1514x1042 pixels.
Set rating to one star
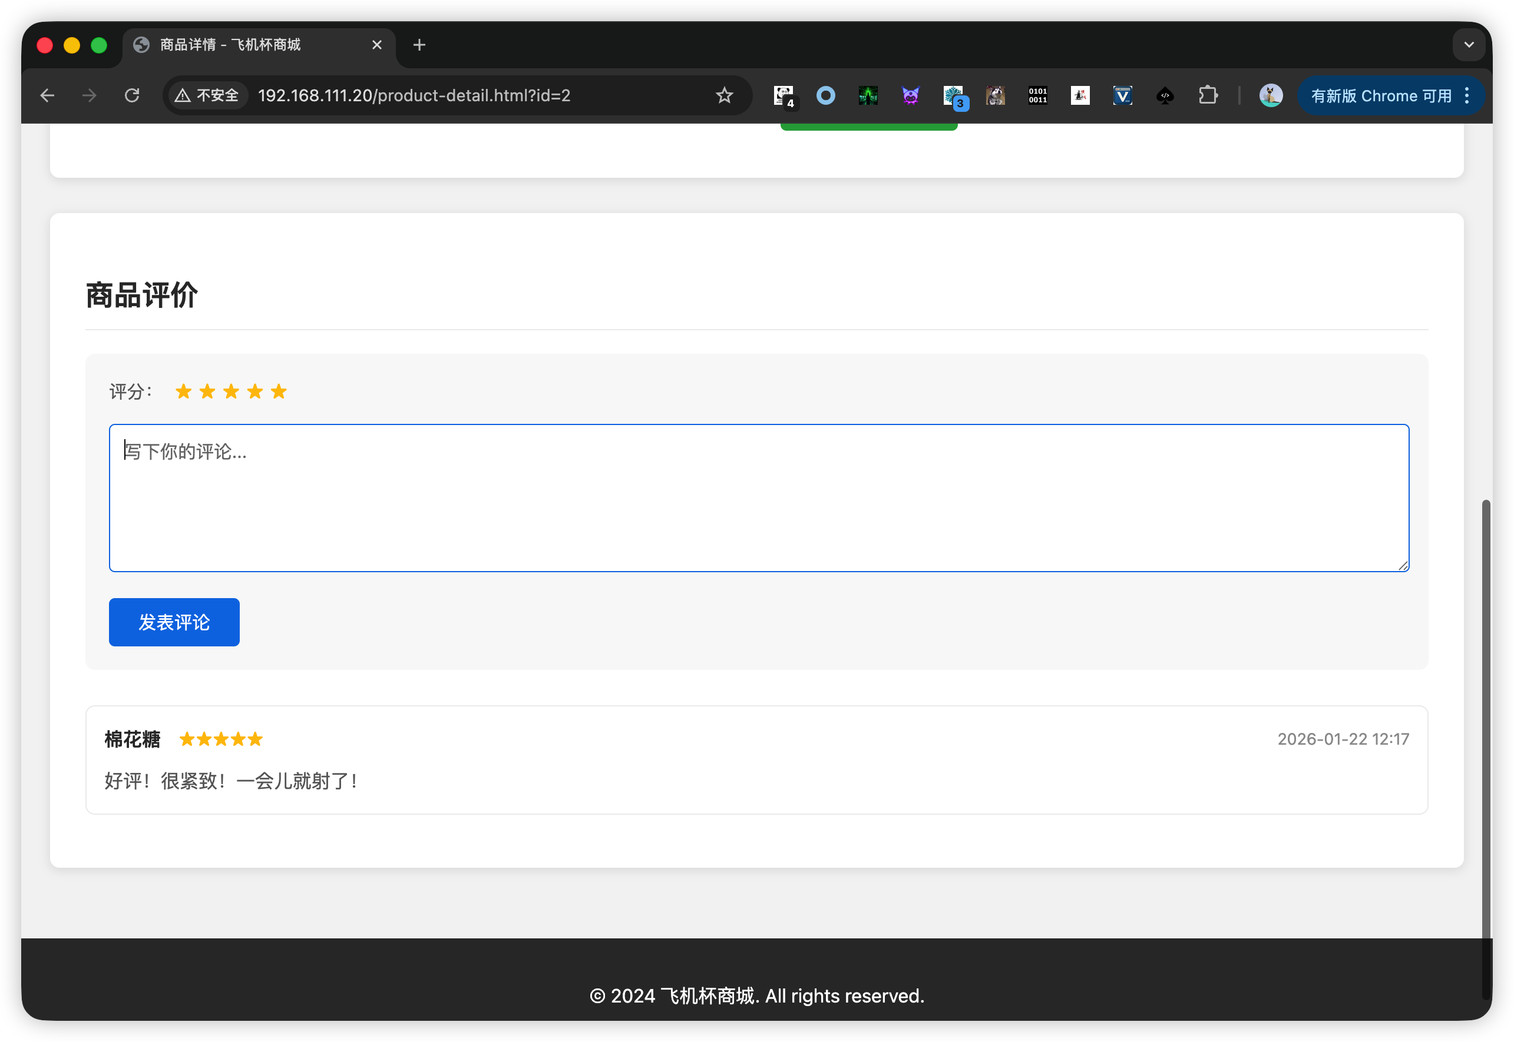point(184,391)
